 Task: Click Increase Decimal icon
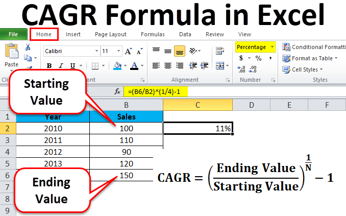point(241,69)
